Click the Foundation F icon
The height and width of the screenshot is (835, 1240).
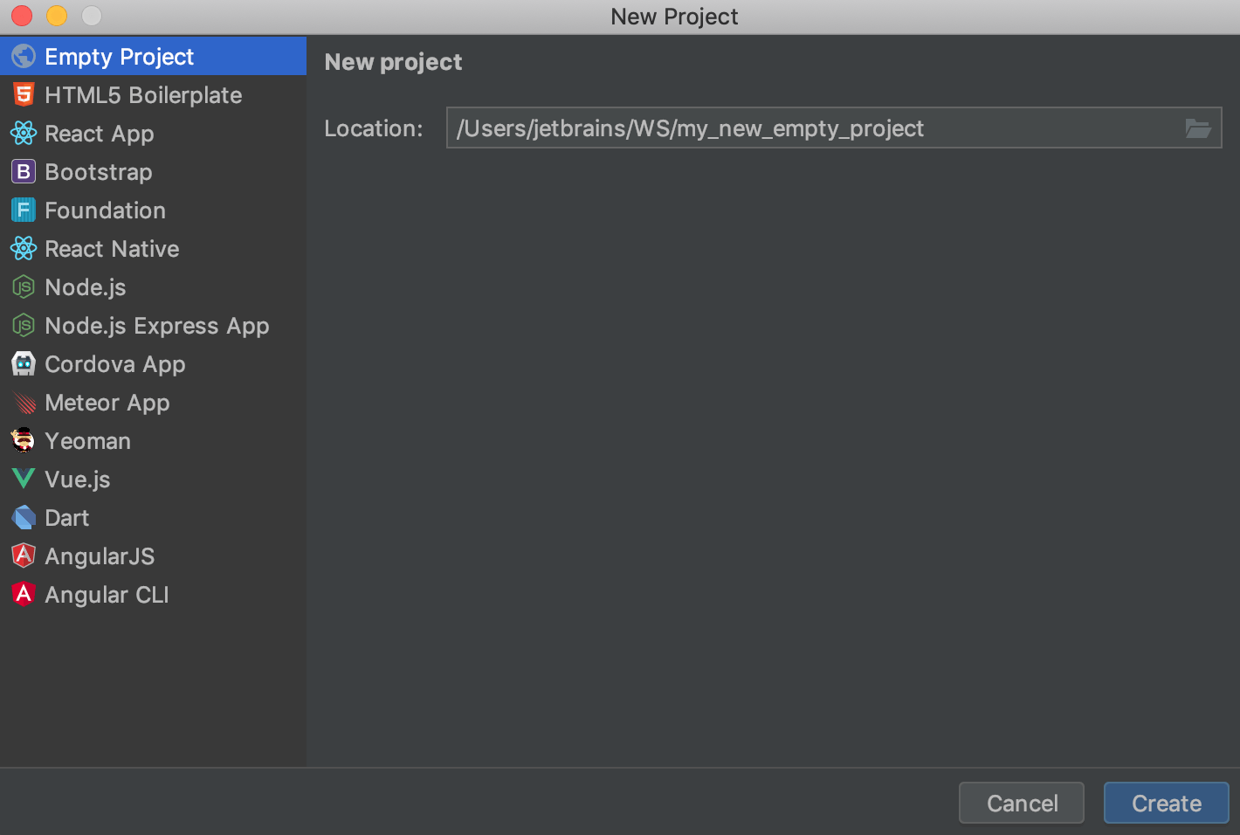coord(24,210)
